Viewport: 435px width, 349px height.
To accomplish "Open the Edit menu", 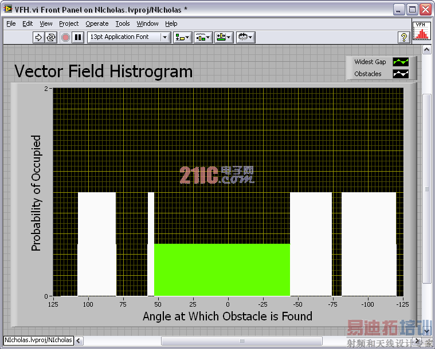I will pyautogui.click(x=28, y=23).
